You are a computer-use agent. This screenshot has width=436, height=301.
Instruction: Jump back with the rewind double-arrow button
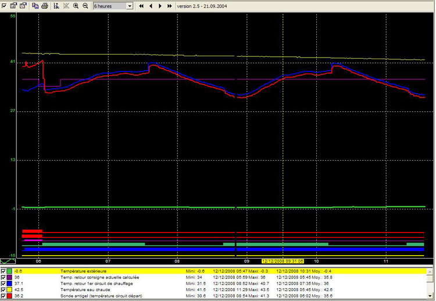click(141, 5)
